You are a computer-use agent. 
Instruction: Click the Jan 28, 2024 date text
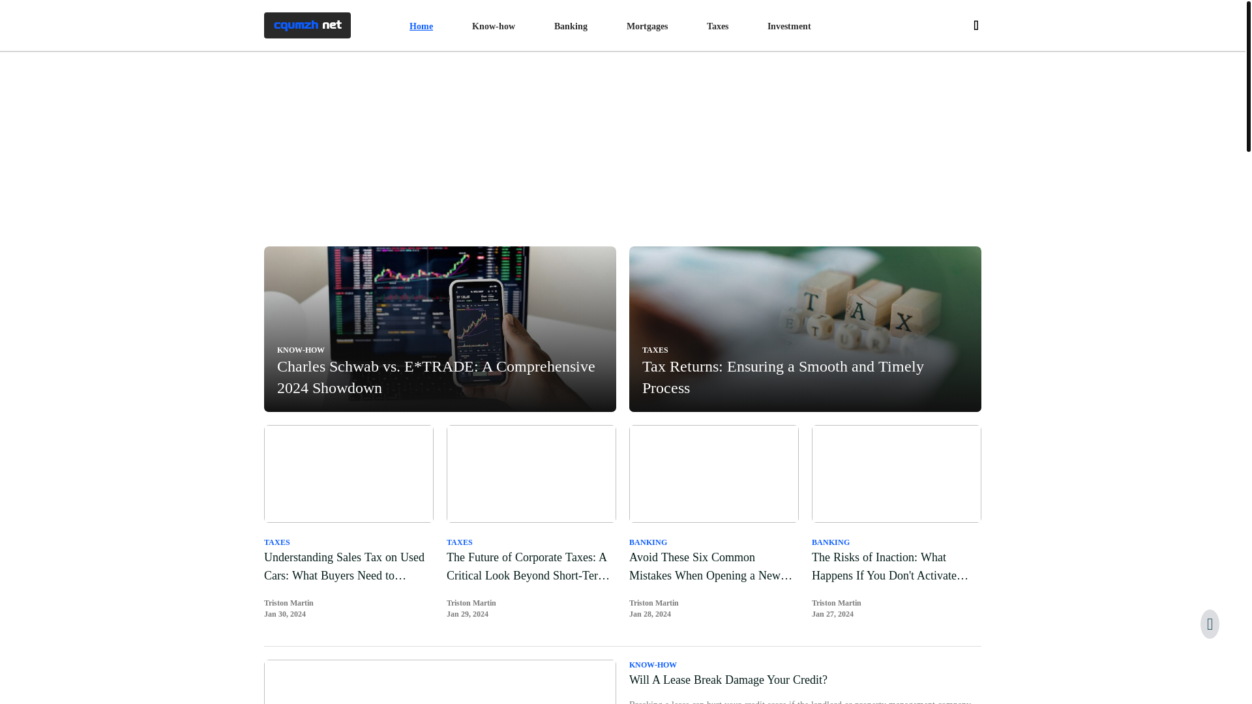pyautogui.click(x=650, y=614)
